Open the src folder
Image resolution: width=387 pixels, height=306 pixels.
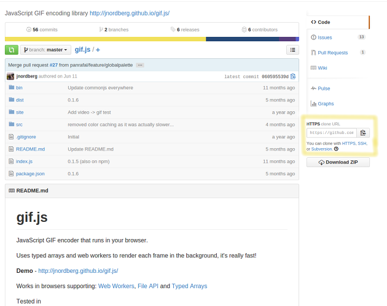(19, 125)
